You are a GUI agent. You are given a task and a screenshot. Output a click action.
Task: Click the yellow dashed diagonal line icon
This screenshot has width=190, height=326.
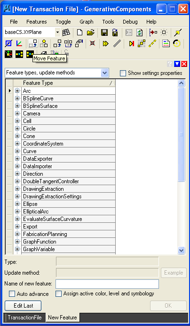(152, 43)
